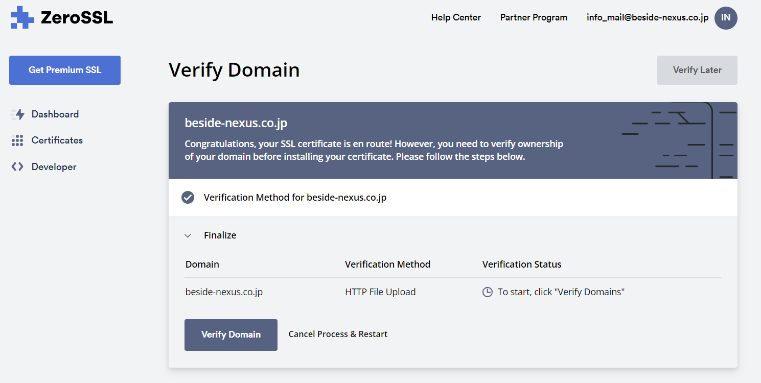The width and height of the screenshot is (761, 383).
Task: Select Cancel Process & Restart
Action: (337, 334)
